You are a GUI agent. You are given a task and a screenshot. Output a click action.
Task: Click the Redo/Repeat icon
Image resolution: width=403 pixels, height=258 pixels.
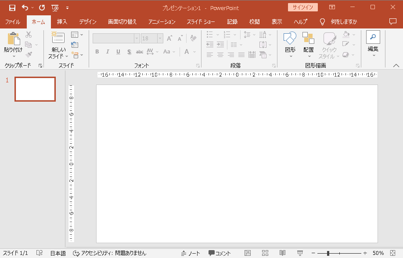(x=42, y=8)
